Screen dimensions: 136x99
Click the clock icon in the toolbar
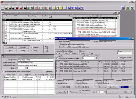point(58,8)
